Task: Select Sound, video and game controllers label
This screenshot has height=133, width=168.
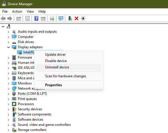Action: [x=44, y=125]
